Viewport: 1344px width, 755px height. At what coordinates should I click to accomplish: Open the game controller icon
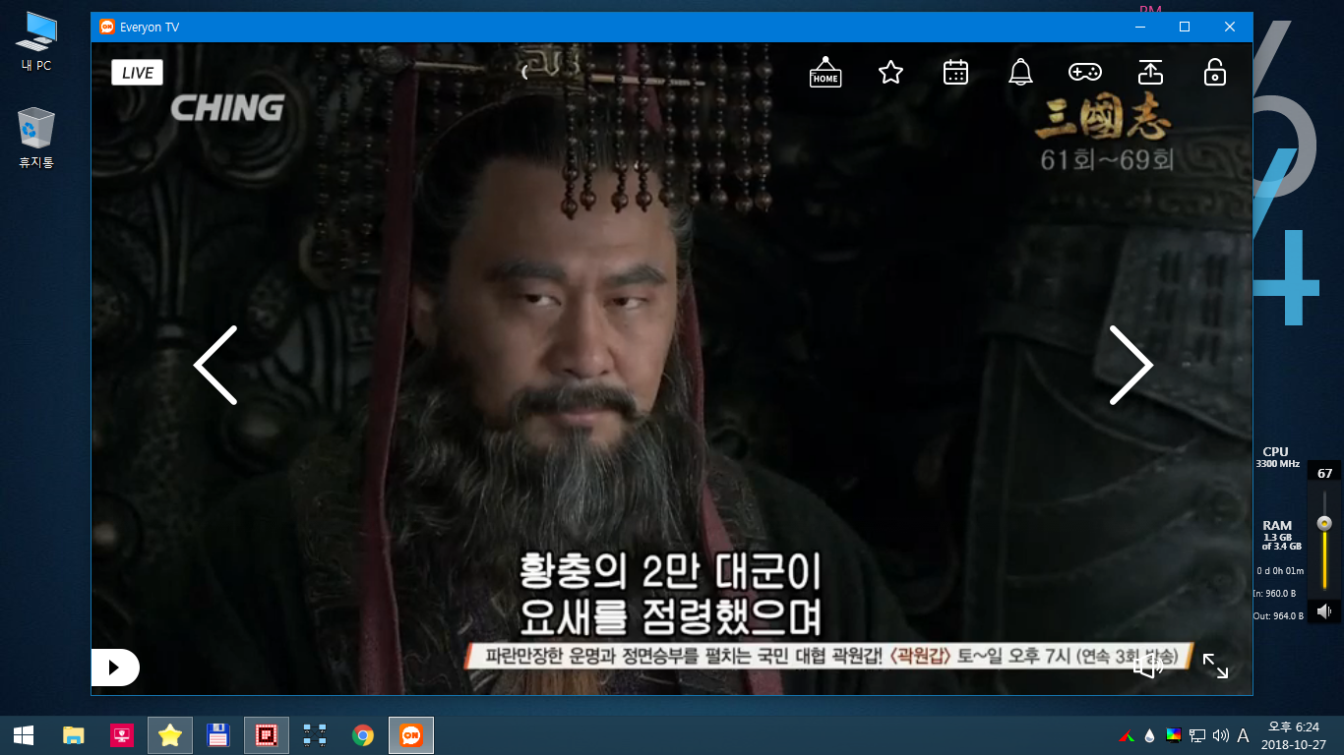[1085, 72]
